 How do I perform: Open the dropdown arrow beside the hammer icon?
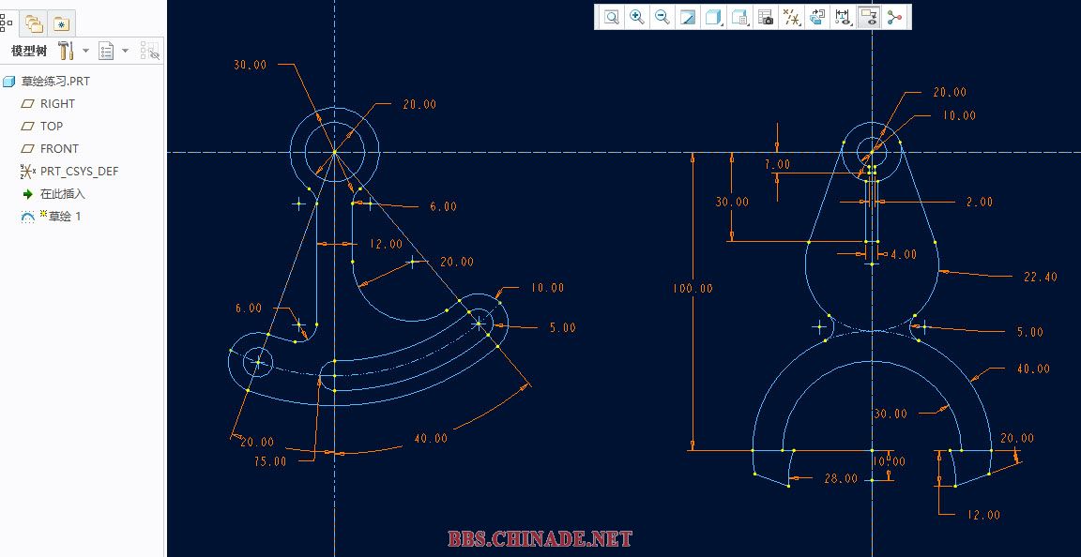(x=85, y=51)
